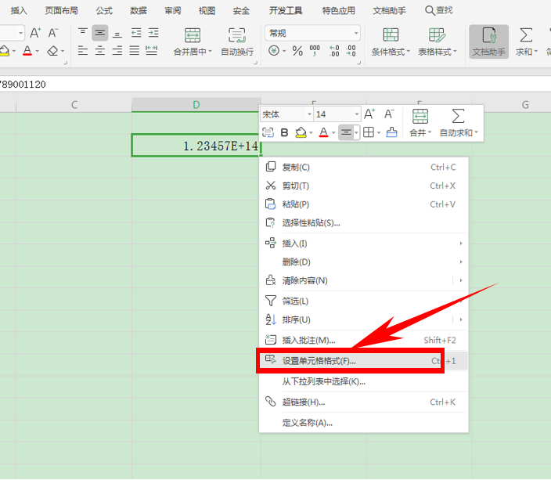The width and height of the screenshot is (551, 480).
Task: Center text horizontally in ribbon
Action: [x=100, y=51]
